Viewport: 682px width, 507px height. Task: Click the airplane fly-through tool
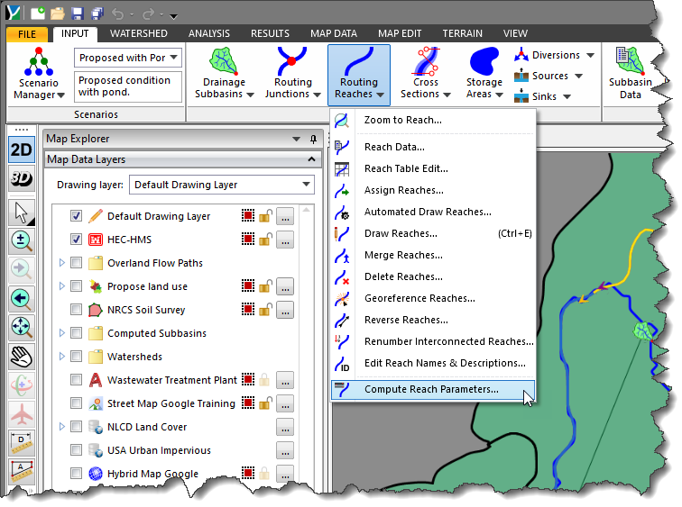[22, 414]
